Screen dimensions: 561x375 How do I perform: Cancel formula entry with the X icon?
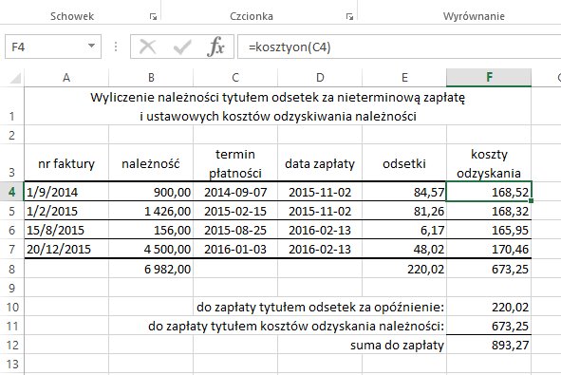[147, 47]
